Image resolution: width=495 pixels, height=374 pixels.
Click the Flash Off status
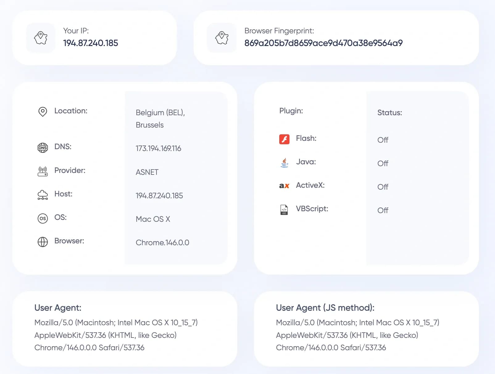(x=383, y=140)
